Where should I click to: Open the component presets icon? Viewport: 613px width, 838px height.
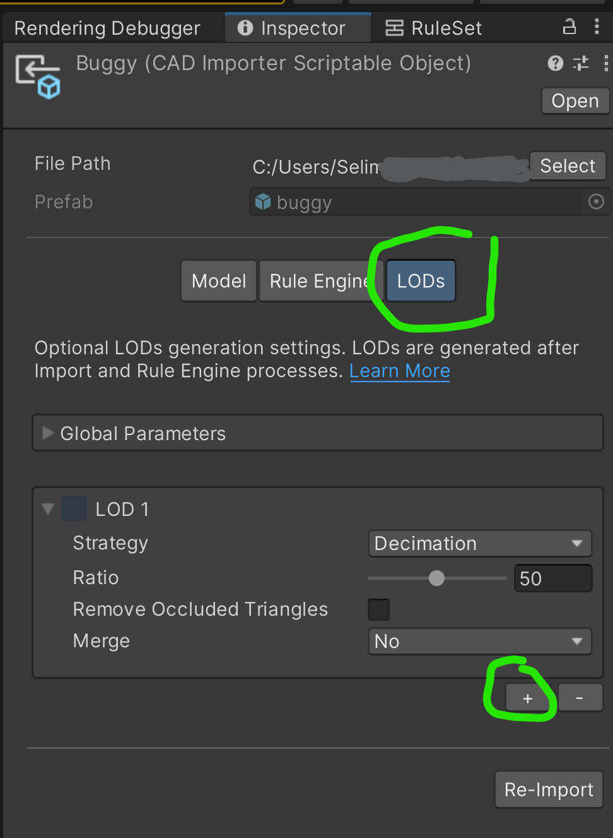coord(580,63)
